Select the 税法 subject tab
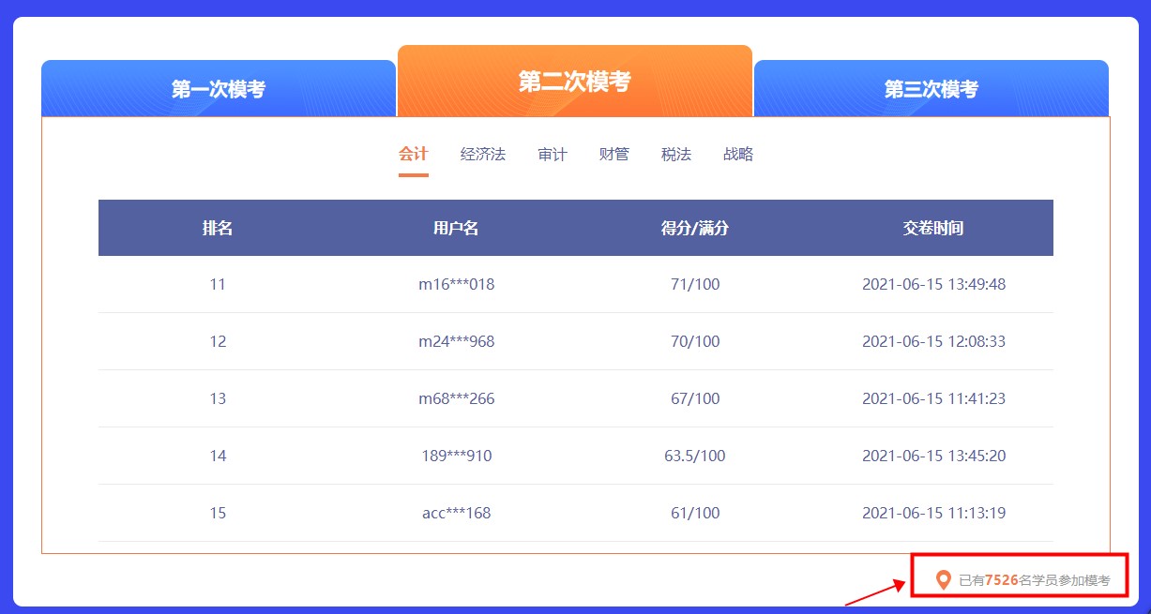Image resolution: width=1151 pixels, height=614 pixels. click(676, 155)
